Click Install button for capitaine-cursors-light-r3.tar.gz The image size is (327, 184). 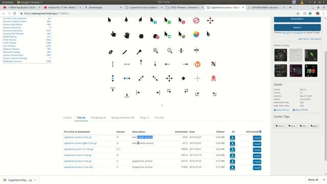pos(257,144)
